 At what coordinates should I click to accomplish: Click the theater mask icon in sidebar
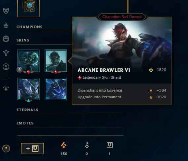coord(6,11)
